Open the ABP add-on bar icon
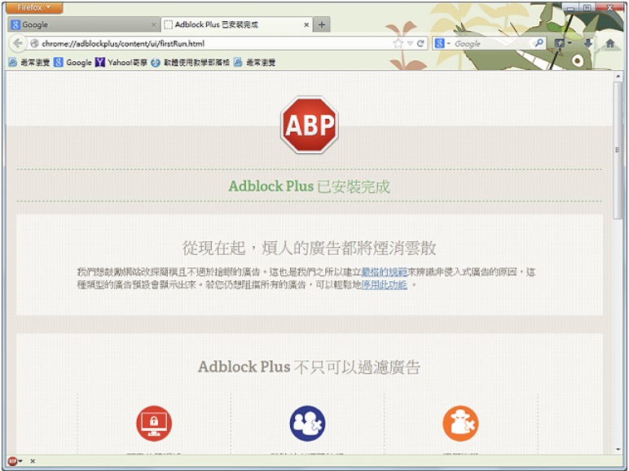Viewport: 629px width, 471px height. coord(13,461)
